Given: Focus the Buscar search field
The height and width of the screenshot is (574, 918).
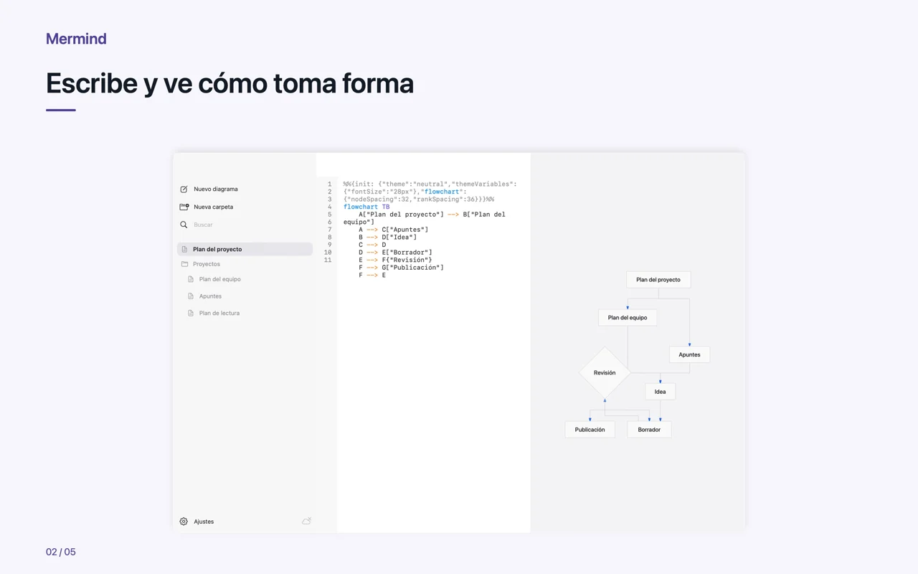Looking at the screenshot, I should (245, 225).
